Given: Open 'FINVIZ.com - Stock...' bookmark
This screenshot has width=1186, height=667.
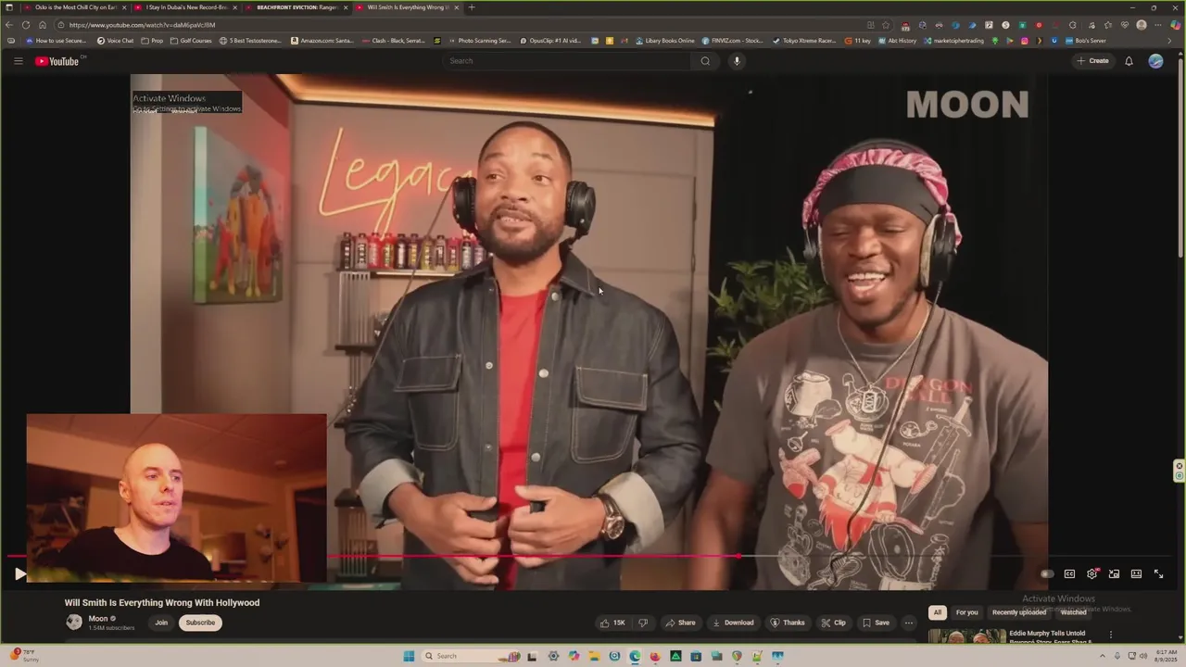Looking at the screenshot, I should [733, 41].
